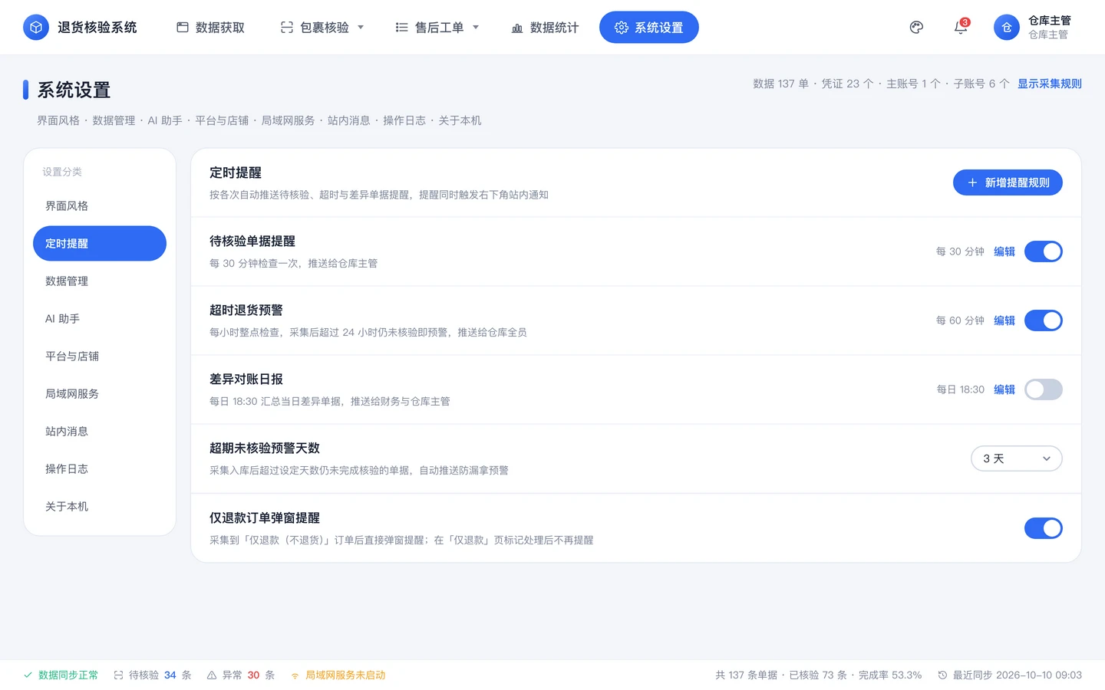Image resolution: width=1105 pixels, height=690 pixels.
Task: Enable the 差异对账日报 switch
Action: (x=1044, y=389)
